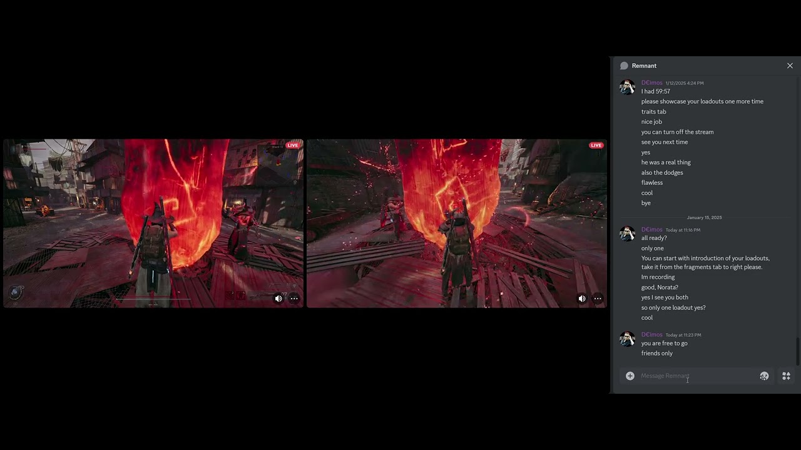801x450 pixels.
Task: Mute the left stream's volume
Action: point(278,299)
